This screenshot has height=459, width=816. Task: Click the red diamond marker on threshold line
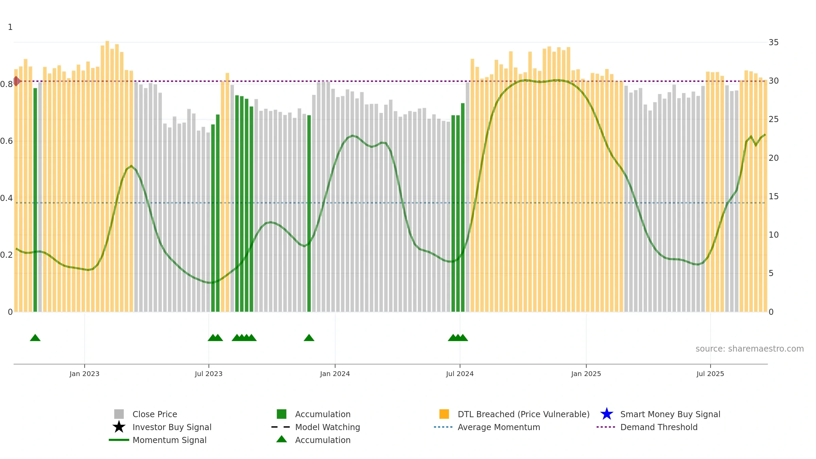pos(16,81)
